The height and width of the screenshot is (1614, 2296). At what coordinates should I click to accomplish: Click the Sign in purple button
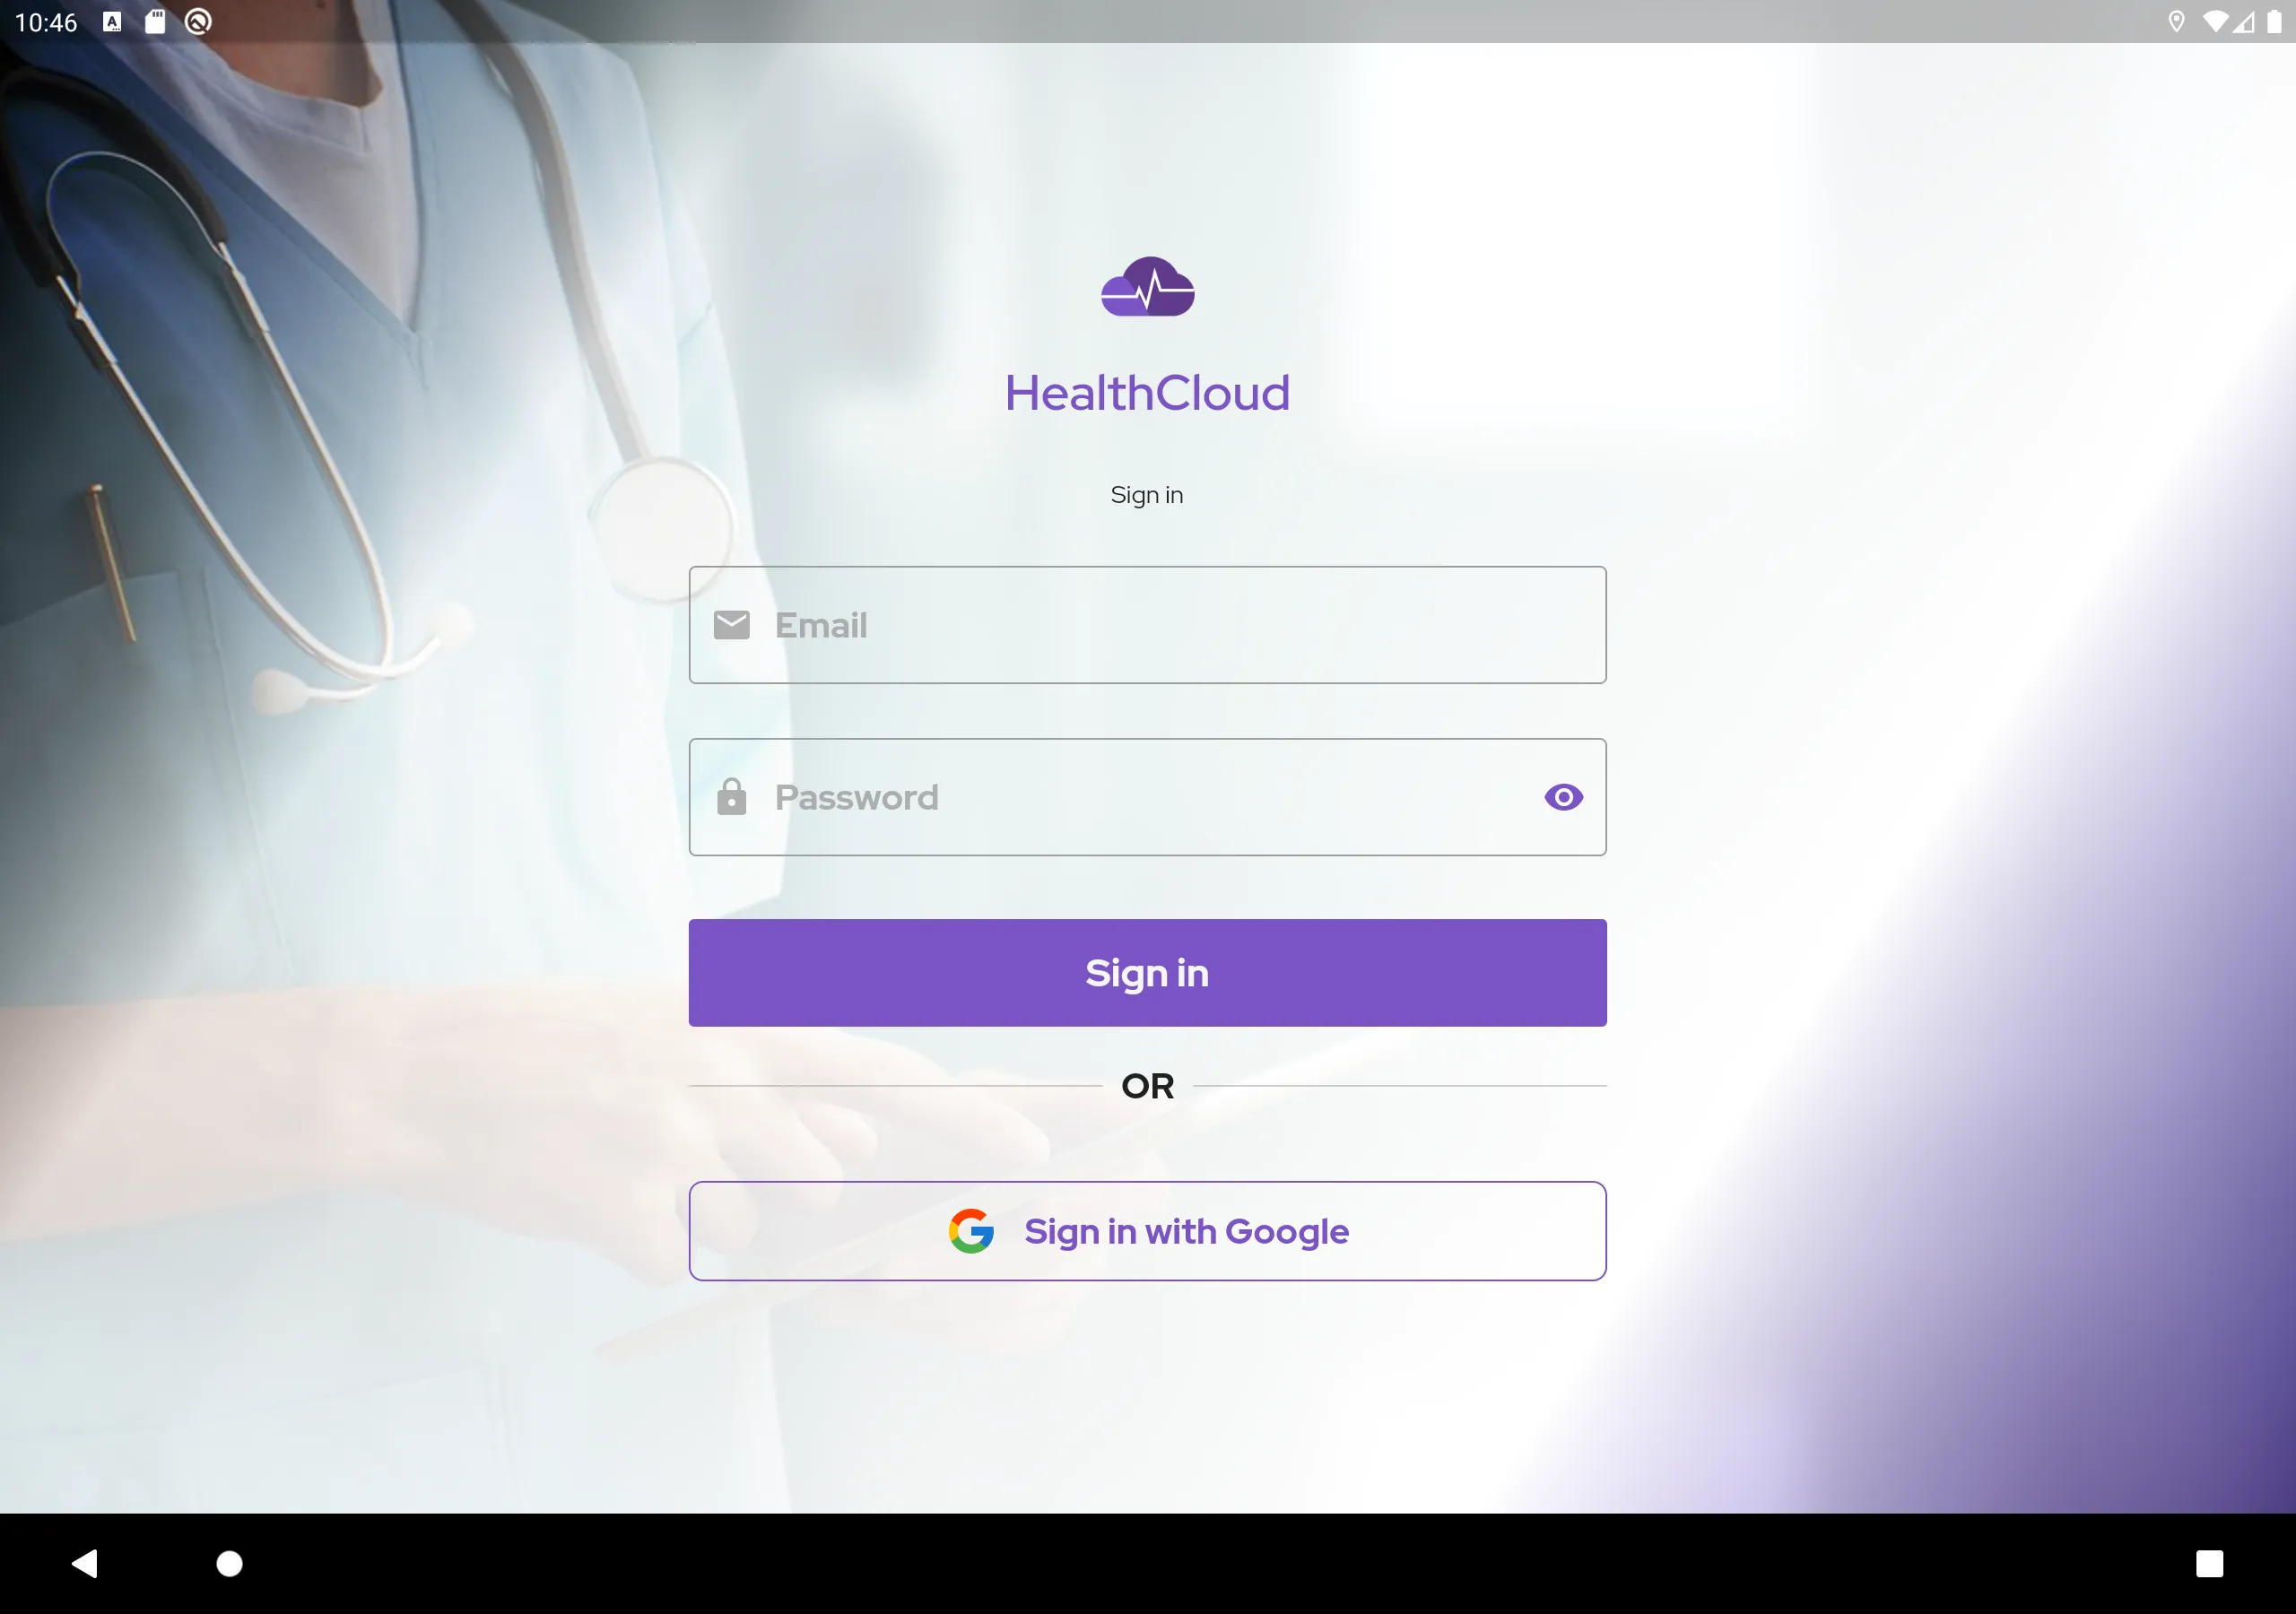coord(1146,971)
